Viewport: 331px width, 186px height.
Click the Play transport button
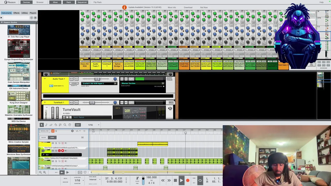click(x=181, y=181)
